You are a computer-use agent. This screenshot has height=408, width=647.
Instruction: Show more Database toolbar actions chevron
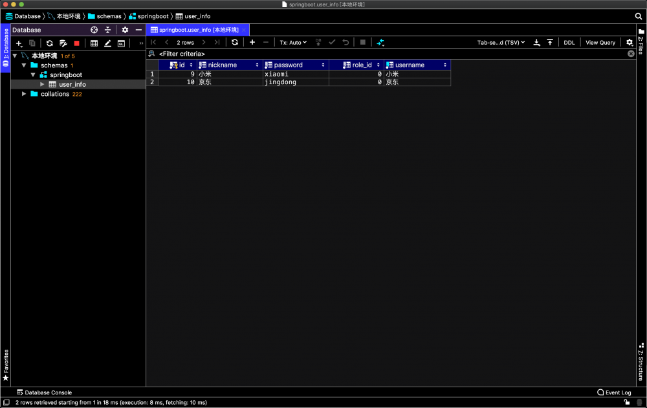point(141,43)
